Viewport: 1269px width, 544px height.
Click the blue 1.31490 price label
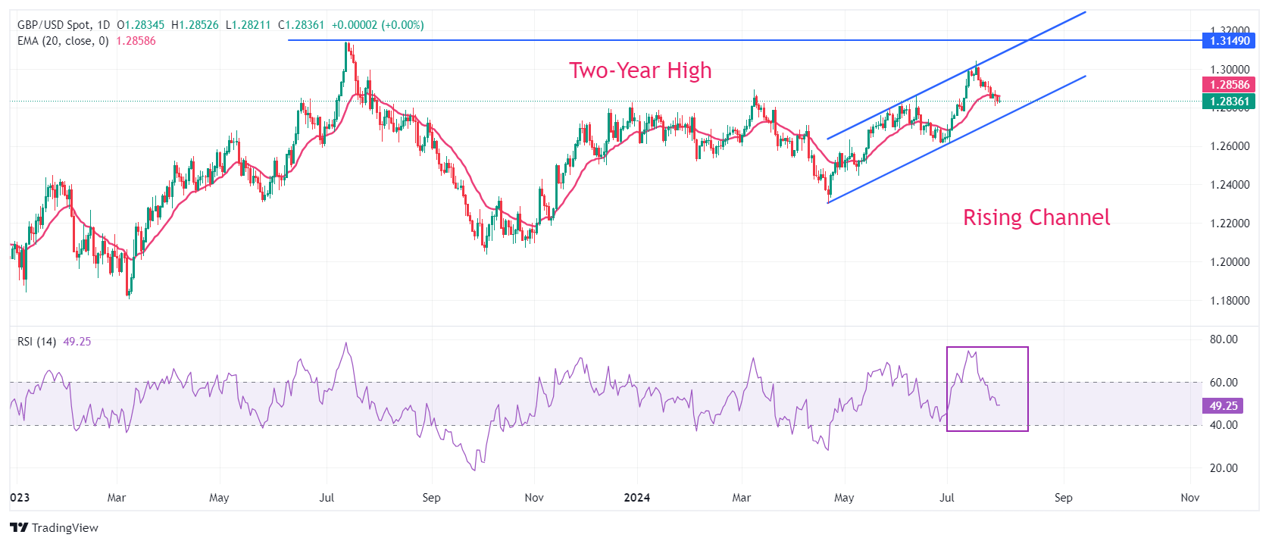1229,41
